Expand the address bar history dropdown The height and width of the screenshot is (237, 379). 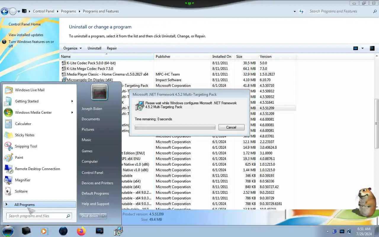(295, 11)
